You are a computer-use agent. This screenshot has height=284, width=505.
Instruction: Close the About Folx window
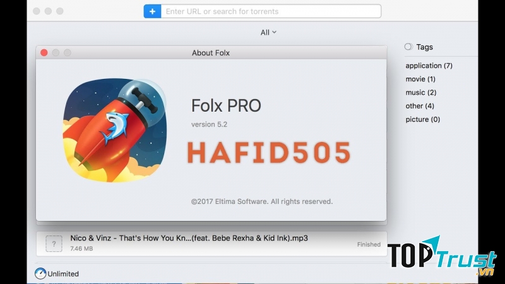tap(44, 53)
